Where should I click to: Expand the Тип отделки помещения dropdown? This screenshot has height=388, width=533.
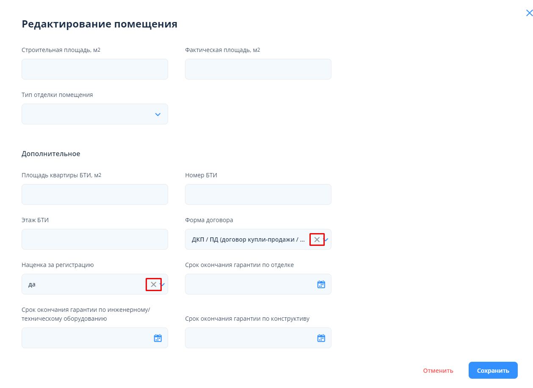point(157,114)
